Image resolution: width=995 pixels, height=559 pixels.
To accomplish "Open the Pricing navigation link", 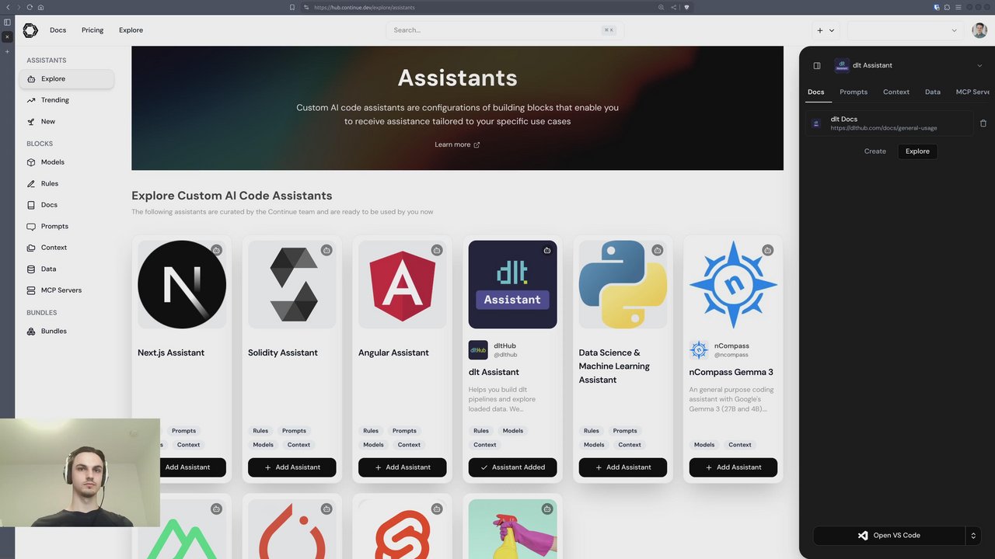I will (x=93, y=30).
